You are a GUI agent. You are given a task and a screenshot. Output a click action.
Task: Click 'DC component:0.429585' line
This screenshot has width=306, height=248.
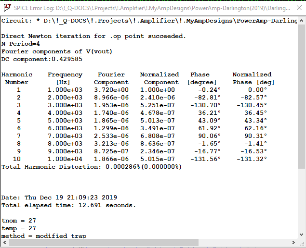42,59
